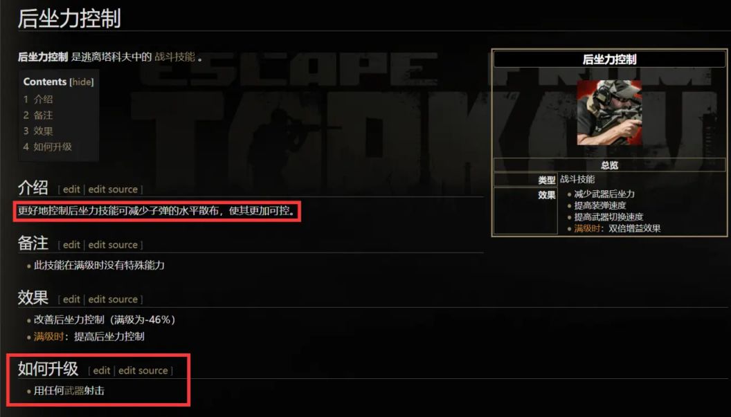Viewport: 731px width, 417px height.
Task: Click the 总览 header in the infobox
Action: [x=609, y=165]
